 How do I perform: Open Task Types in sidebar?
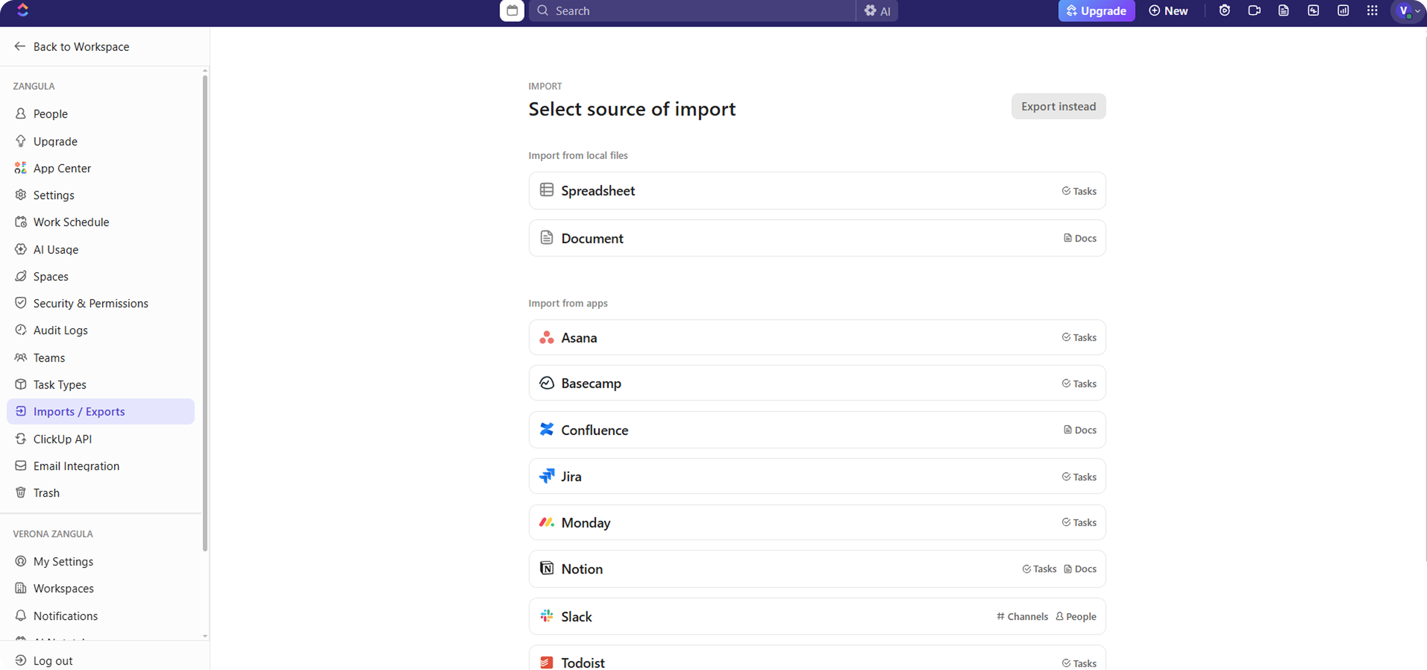(x=101, y=385)
